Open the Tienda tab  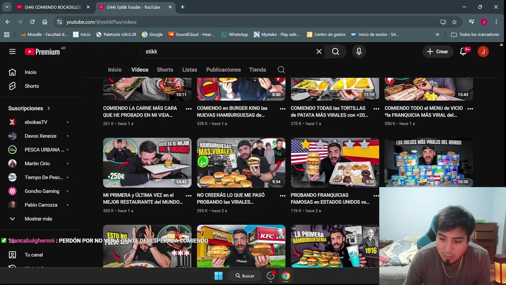tap(257, 70)
